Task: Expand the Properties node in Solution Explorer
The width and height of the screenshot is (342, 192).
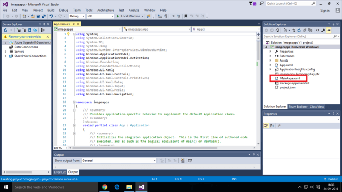Action: (270, 52)
